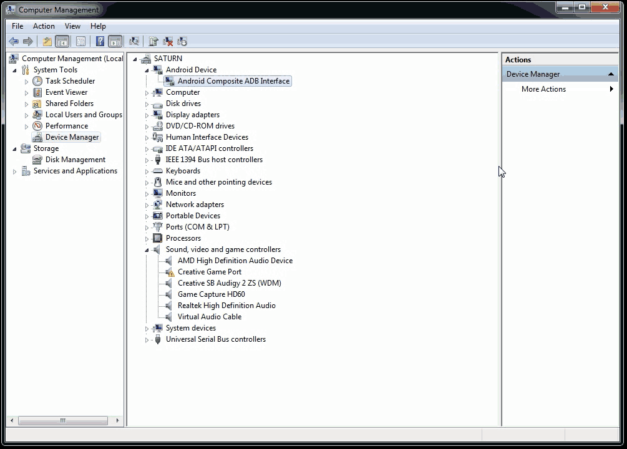
Task: Open the Action menu
Action: pos(44,26)
